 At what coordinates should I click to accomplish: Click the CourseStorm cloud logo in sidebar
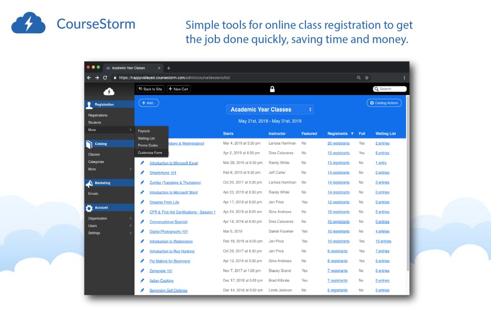pyautogui.click(x=109, y=91)
